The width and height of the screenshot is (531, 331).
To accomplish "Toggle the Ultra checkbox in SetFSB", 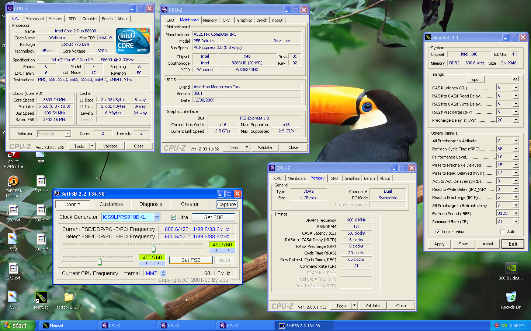I will (x=173, y=217).
